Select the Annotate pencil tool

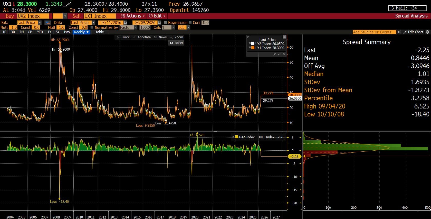click(x=142, y=37)
